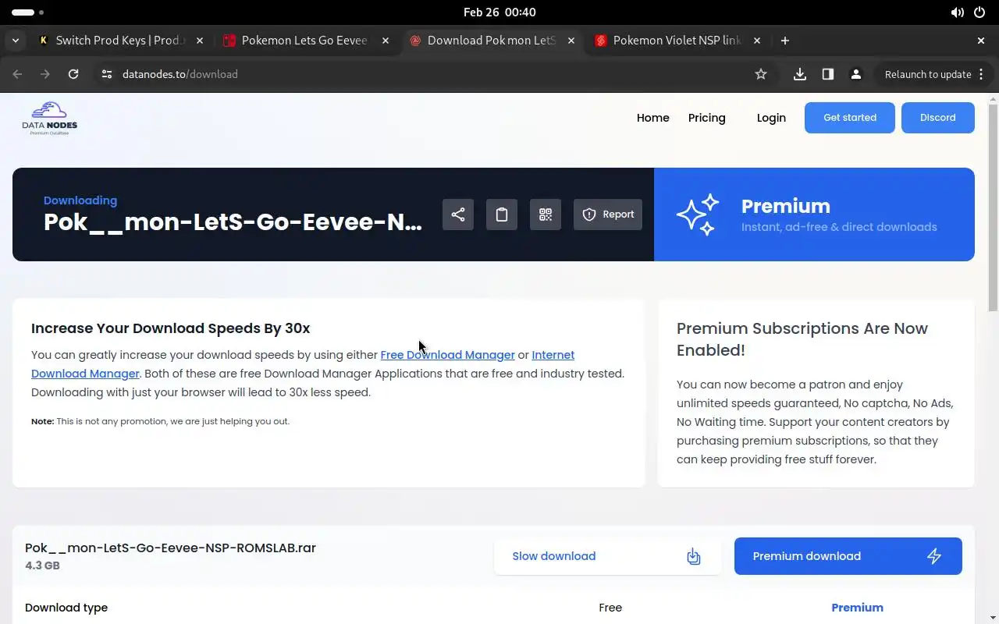
Task: Open the Login navigation link
Action: pyautogui.click(x=771, y=118)
